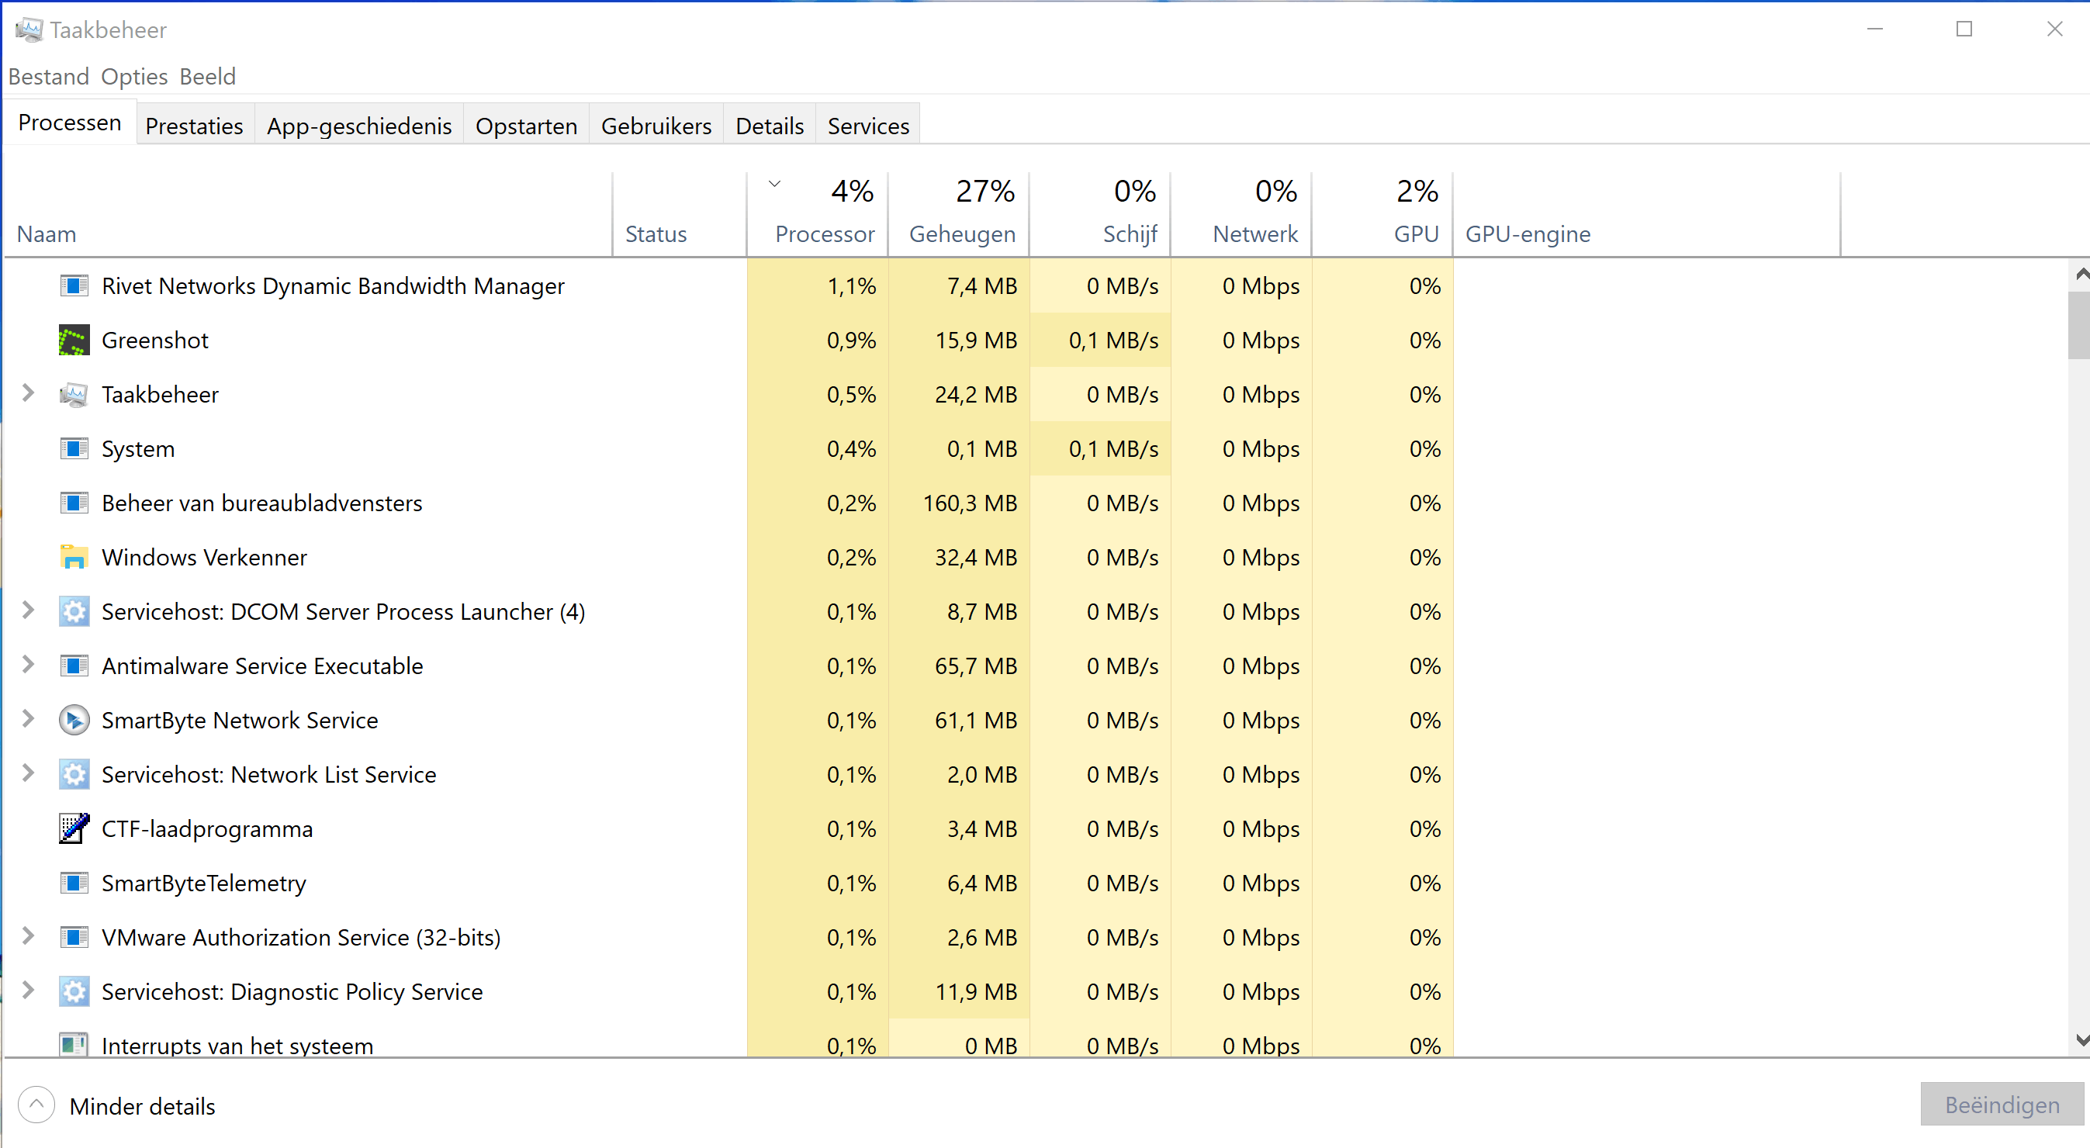The height and width of the screenshot is (1148, 2090).
Task: Click the 65,7 MB memory value
Action: [976, 666]
